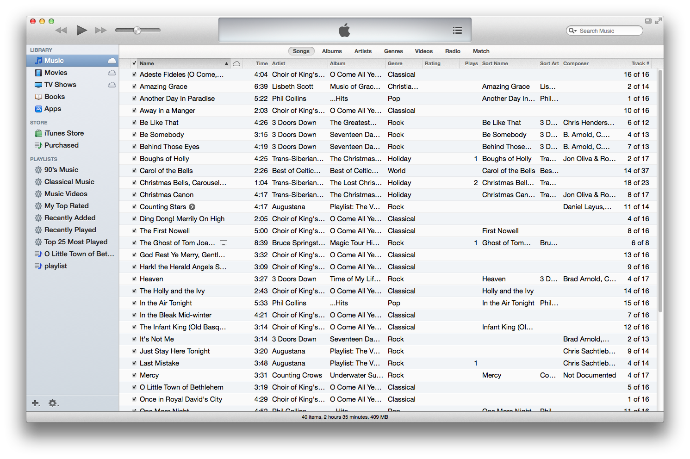Sort songs by the Artist column
Viewport: 690px width, 459px height.
(x=298, y=63)
